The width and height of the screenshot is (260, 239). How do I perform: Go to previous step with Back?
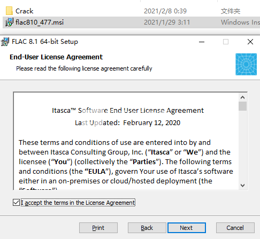(x=147, y=228)
